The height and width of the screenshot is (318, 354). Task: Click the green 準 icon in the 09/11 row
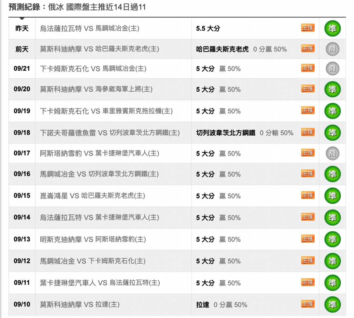tap(332, 283)
